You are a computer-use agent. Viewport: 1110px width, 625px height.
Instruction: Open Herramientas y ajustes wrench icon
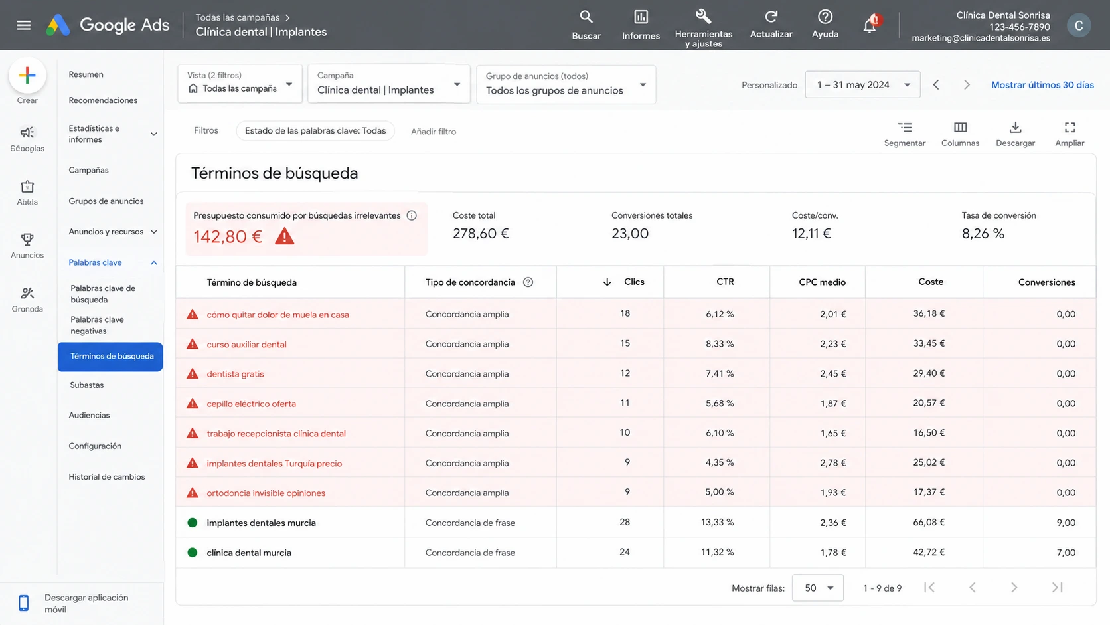tap(703, 16)
